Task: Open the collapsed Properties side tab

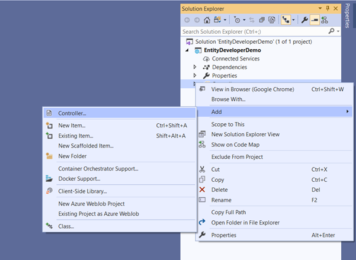Action: [x=347, y=15]
